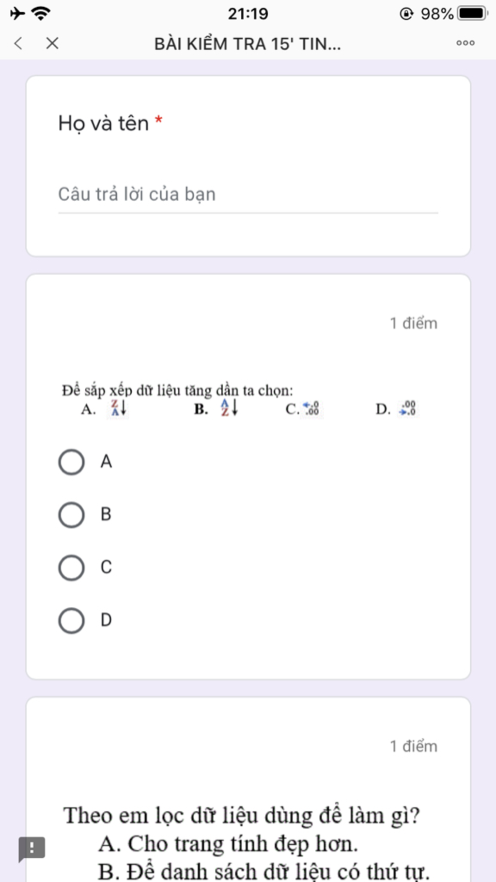Tap the battery indicator in status bar

[473, 13]
